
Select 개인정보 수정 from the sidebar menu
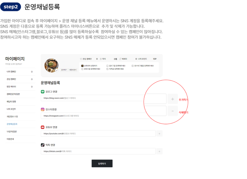[12, 117]
